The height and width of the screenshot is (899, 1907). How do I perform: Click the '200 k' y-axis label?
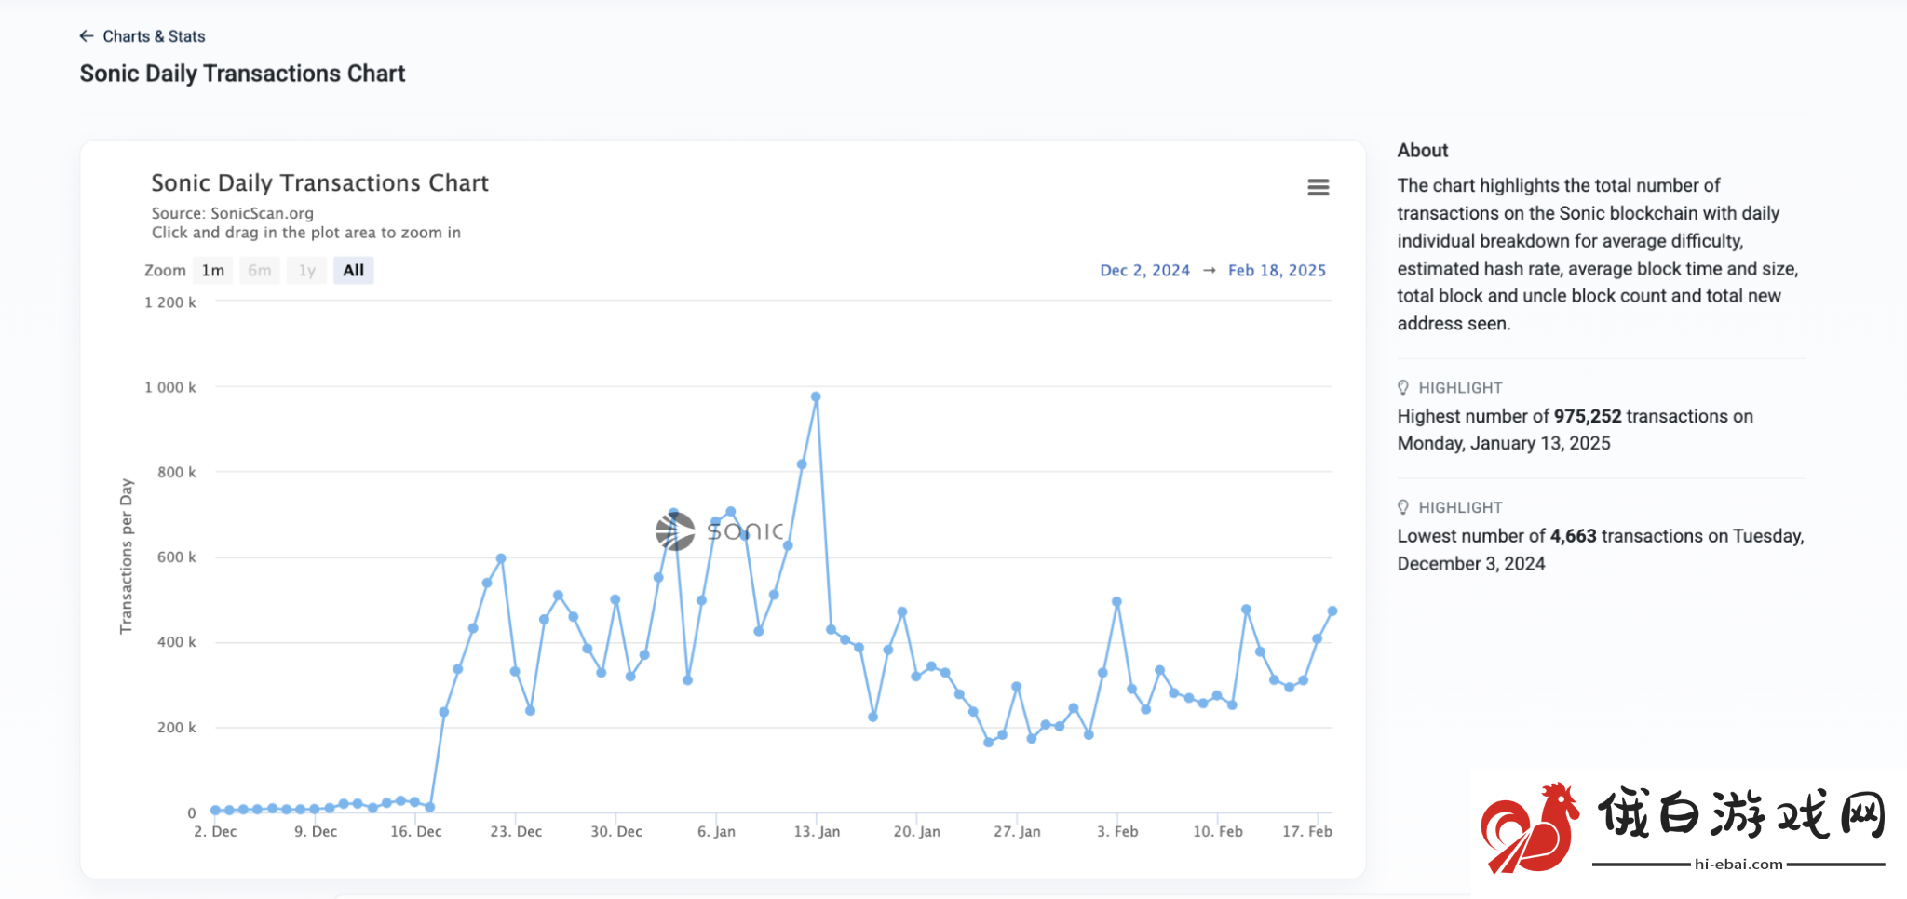click(x=177, y=728)
